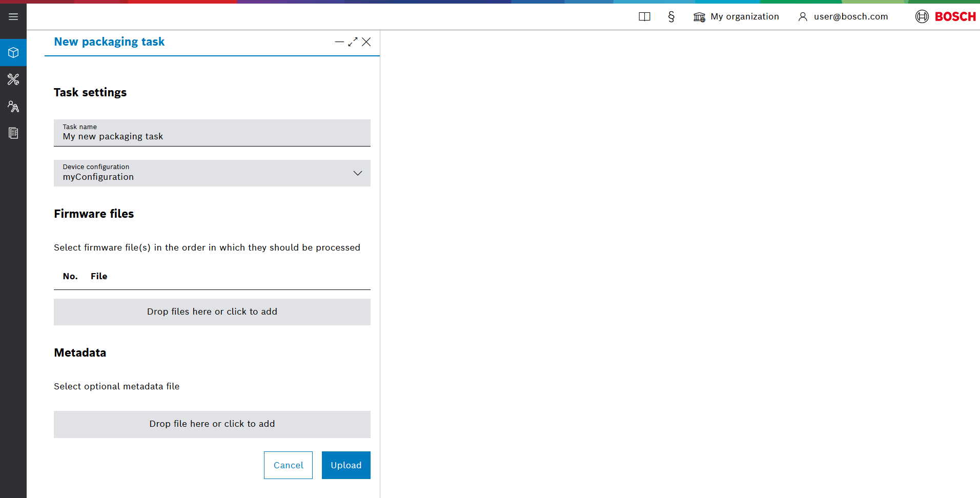
Task: Open the My organization menu
Action: click(736, 17)
